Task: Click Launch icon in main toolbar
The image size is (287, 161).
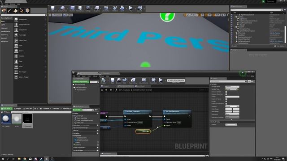Action: (139, 8)
